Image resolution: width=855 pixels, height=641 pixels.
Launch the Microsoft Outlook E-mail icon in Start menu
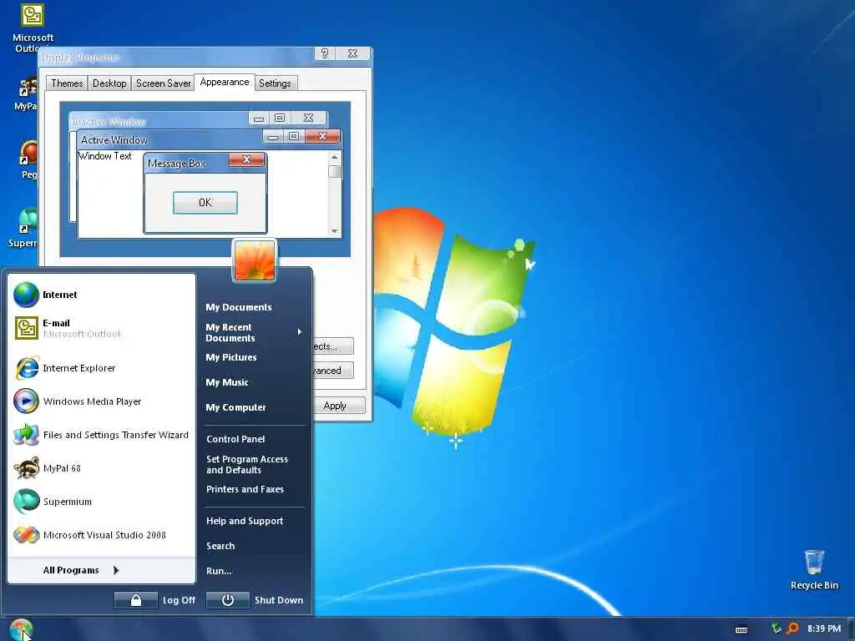(26, 328)
